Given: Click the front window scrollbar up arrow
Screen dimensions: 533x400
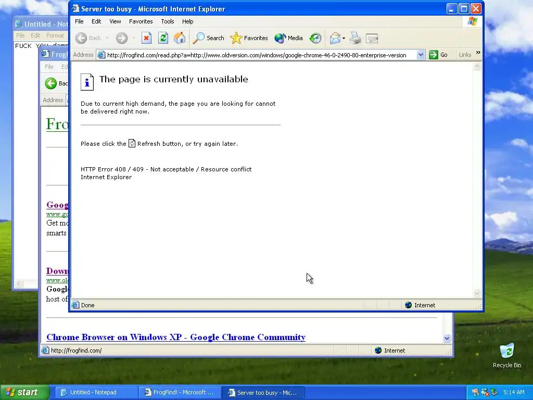Looking at the screenshot, I should click(477, 66).
